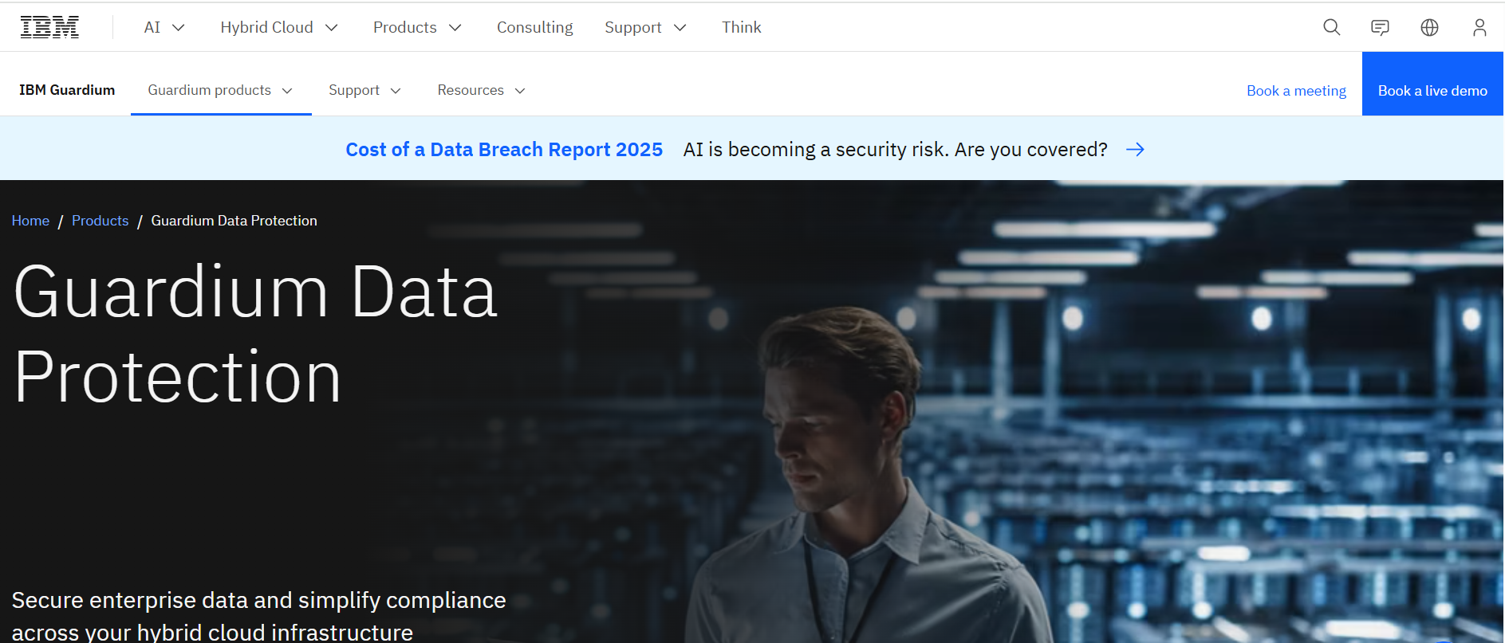
Task: Click 'AI is becoming a security risk' text
Action: click(895, 149)
